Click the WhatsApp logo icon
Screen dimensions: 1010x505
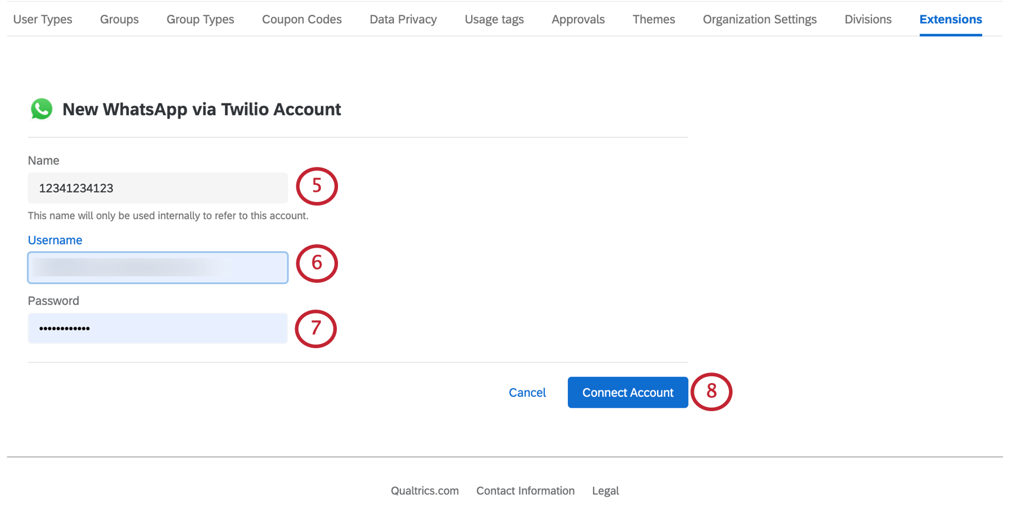(42, 109)
